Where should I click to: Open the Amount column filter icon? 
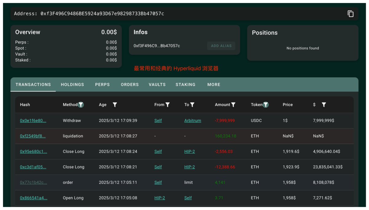pos(233,105)
